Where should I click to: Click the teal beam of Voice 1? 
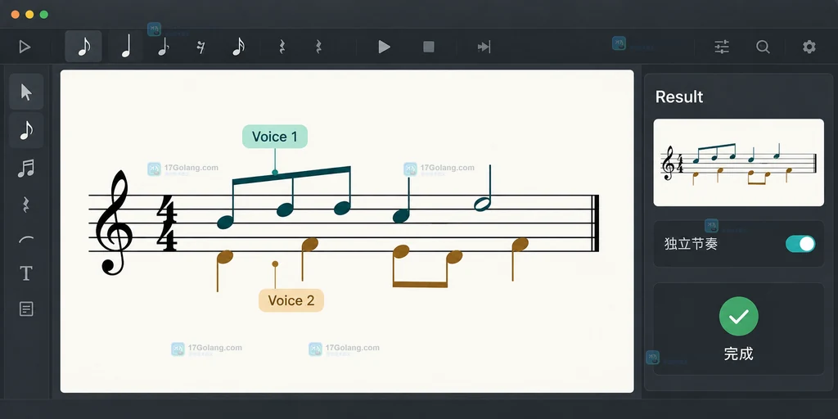click(x=292, y=176)
